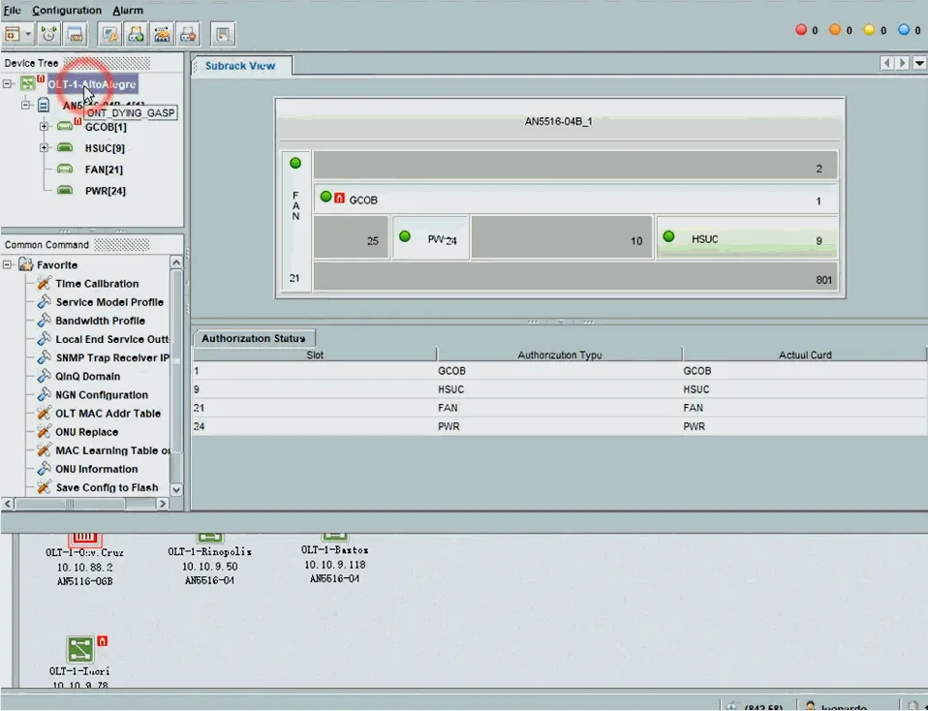Image resolution: width=928 pixels, height=711 pixels.
Task: Click the key authorization toolbar icon
Action: (110, 34)
